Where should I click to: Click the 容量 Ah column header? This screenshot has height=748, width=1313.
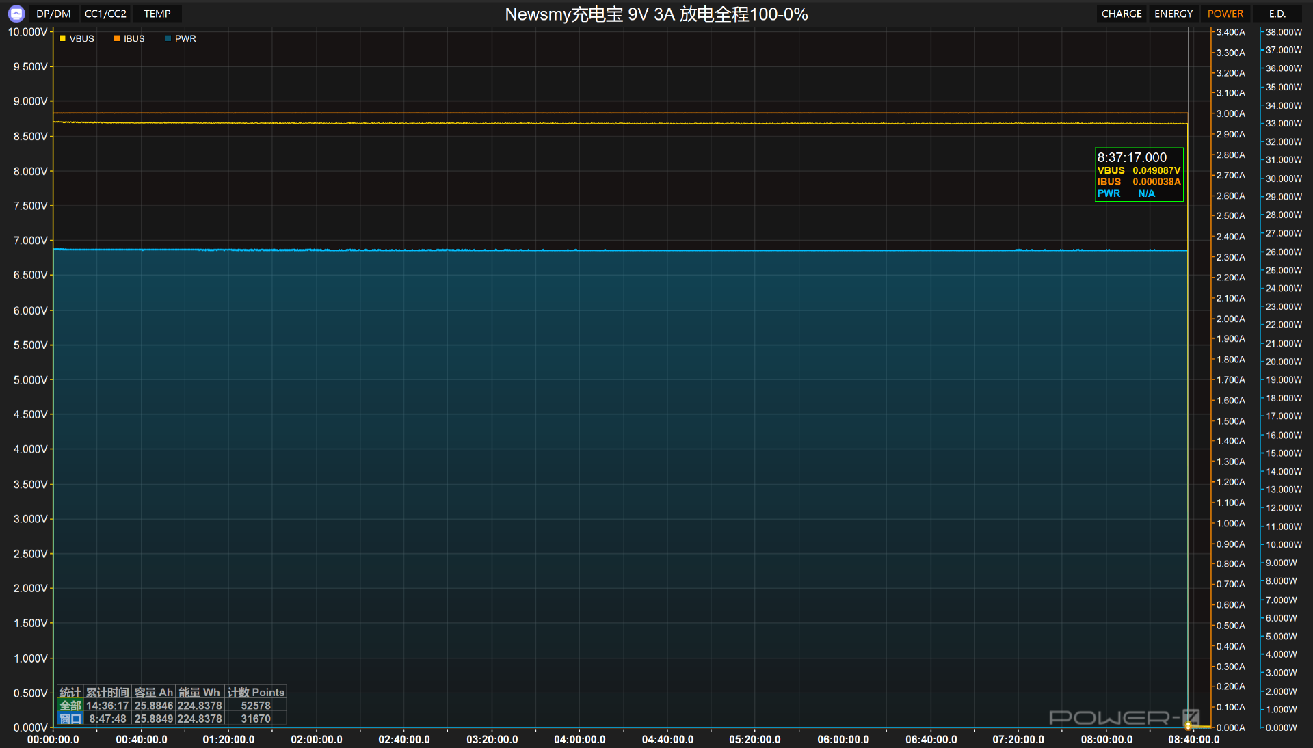click(x=154, y=693)
